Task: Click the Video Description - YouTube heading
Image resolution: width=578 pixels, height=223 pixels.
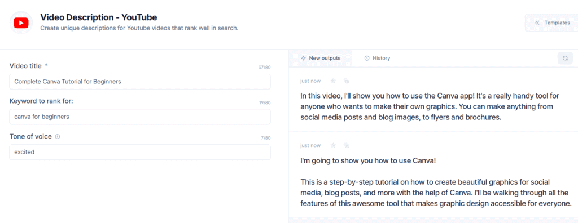Action: pyautogui.click(x=99, y=17)
